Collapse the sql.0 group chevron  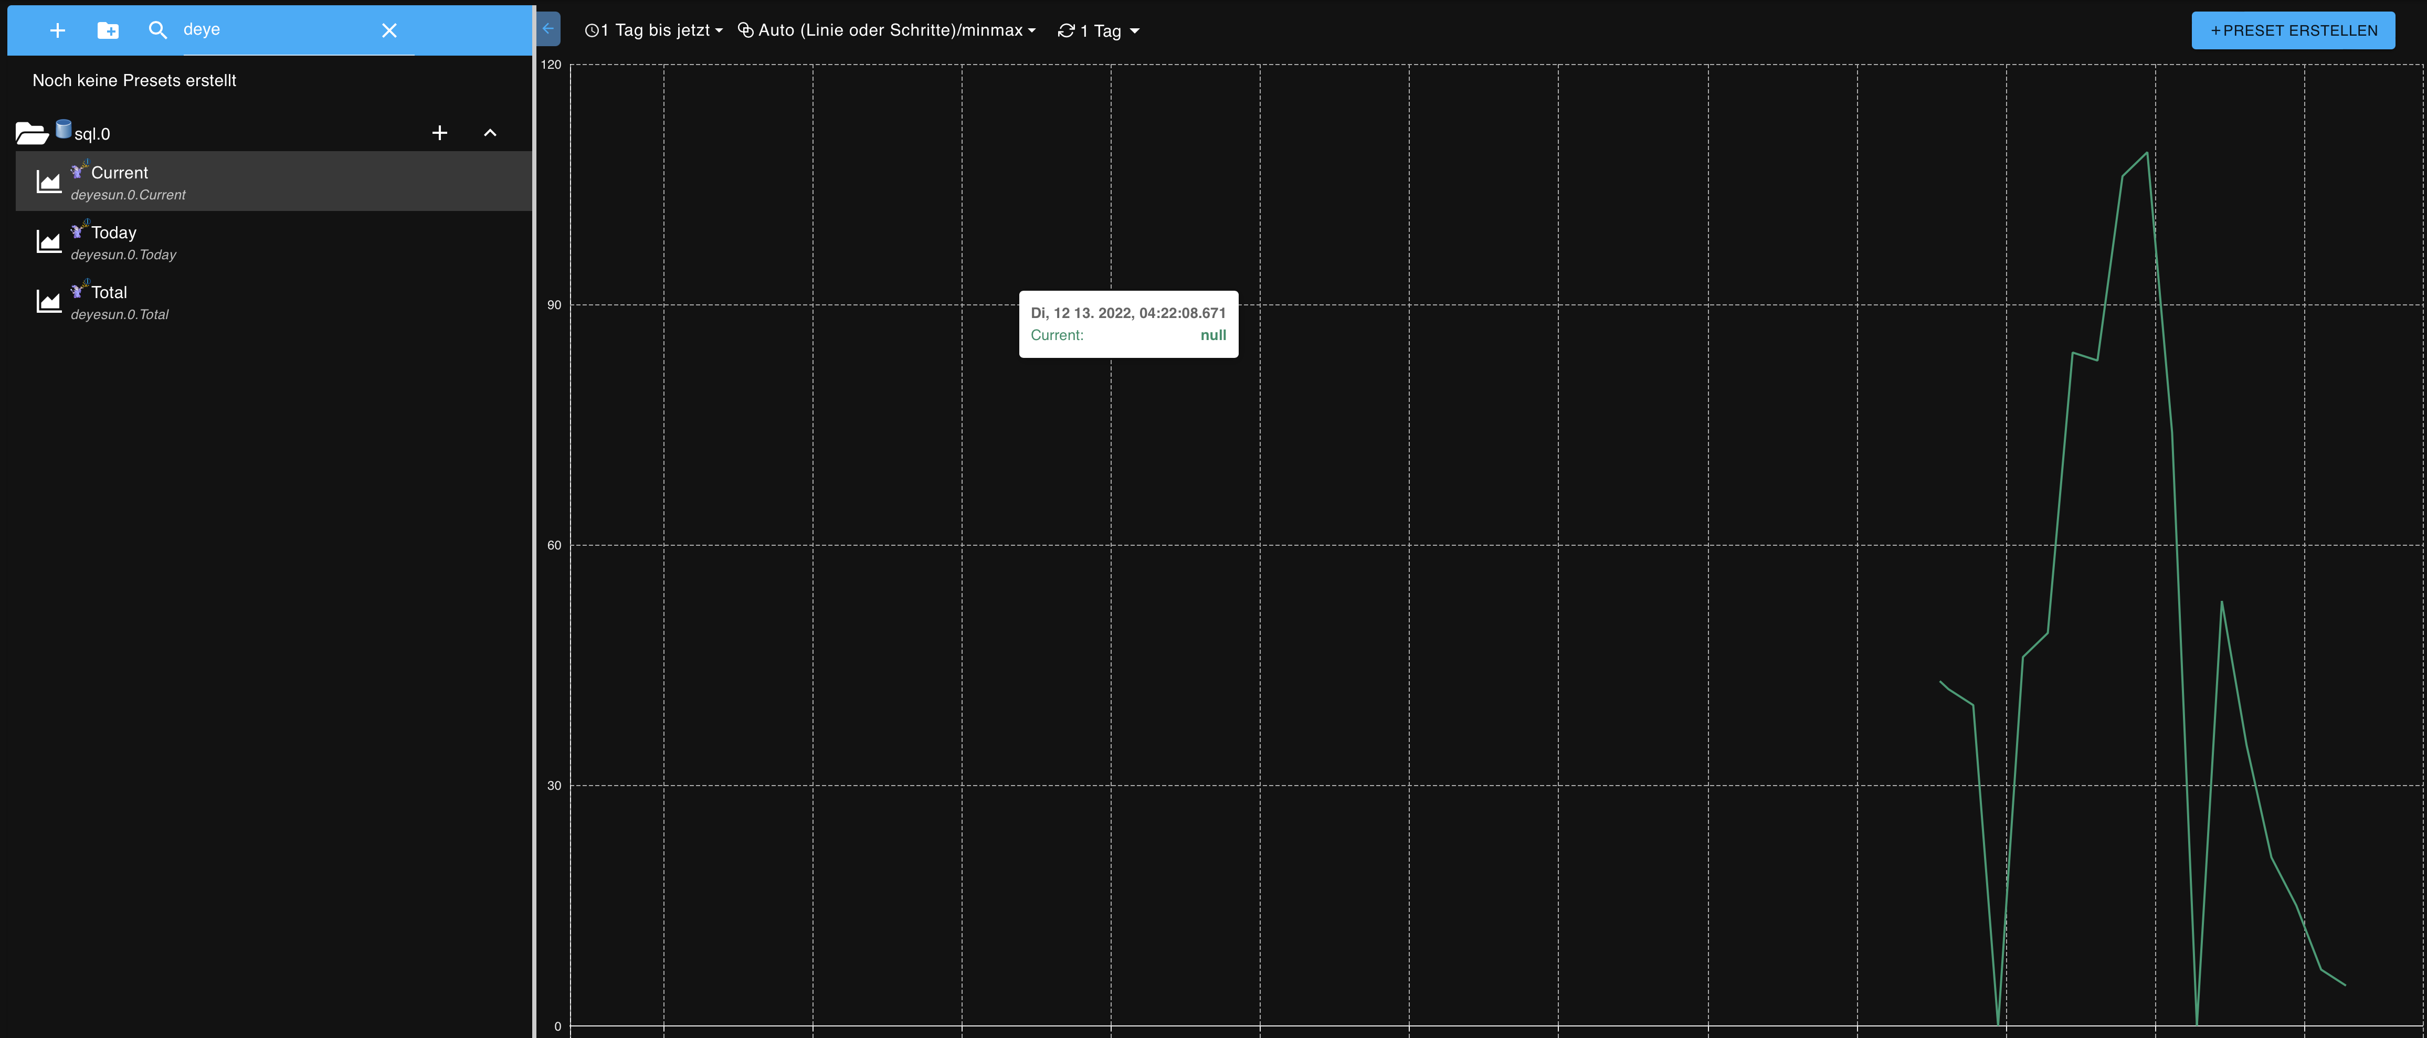[x=490, y=133]
